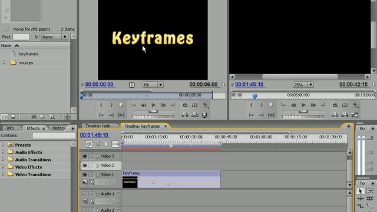Switch to the History tab
The height and width of the screenshot is (212, 377).
(59, 128)
